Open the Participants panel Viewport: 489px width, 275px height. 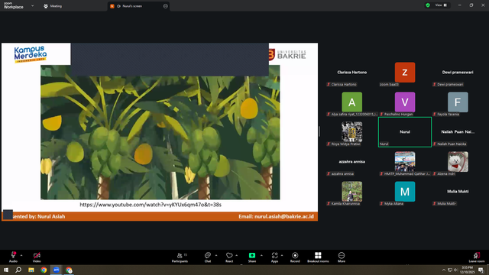click(x=180, y=257)
